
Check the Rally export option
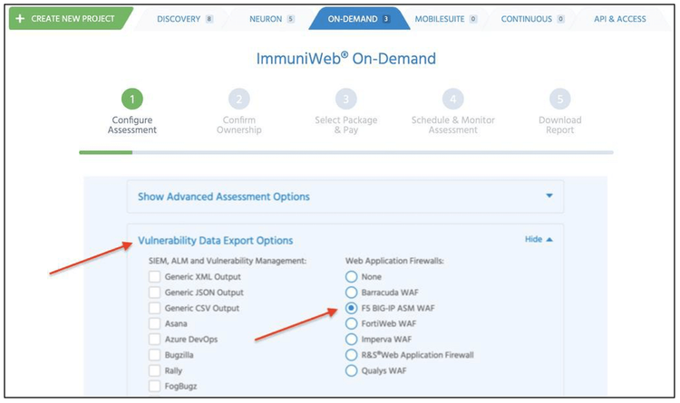[154, 370]
